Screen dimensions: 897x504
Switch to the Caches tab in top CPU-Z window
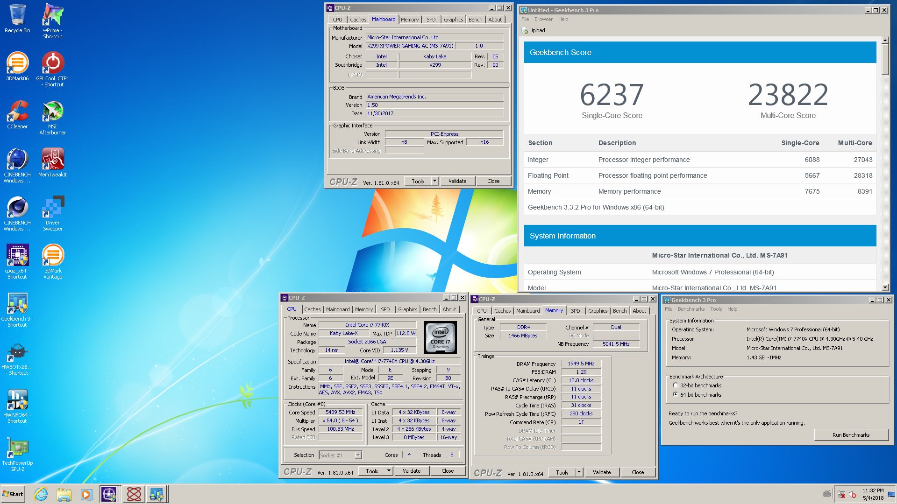(358, 20)
